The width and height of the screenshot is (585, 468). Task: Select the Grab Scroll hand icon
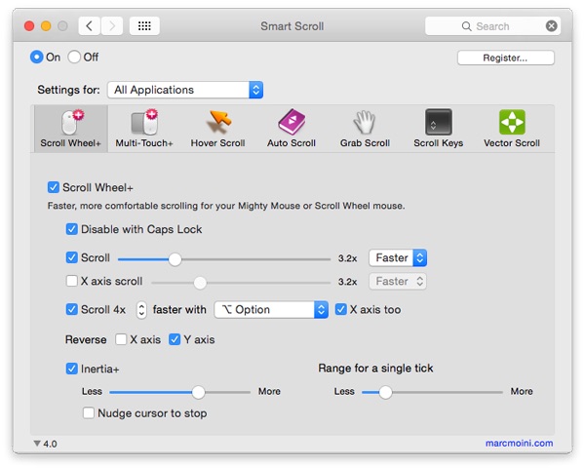tap(365, 122)
